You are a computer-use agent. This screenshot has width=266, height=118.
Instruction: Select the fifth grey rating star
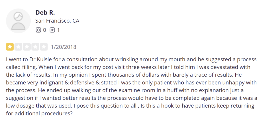click(44, 47)
